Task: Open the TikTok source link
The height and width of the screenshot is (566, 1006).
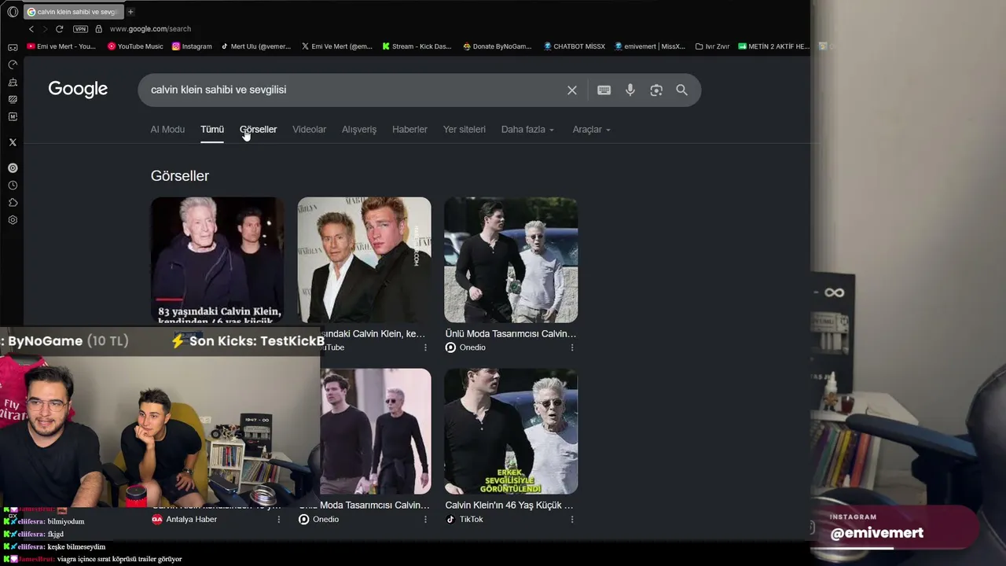Action: coord(464,520)
